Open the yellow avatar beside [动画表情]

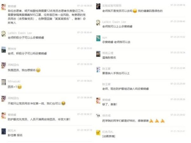(98, 132)
